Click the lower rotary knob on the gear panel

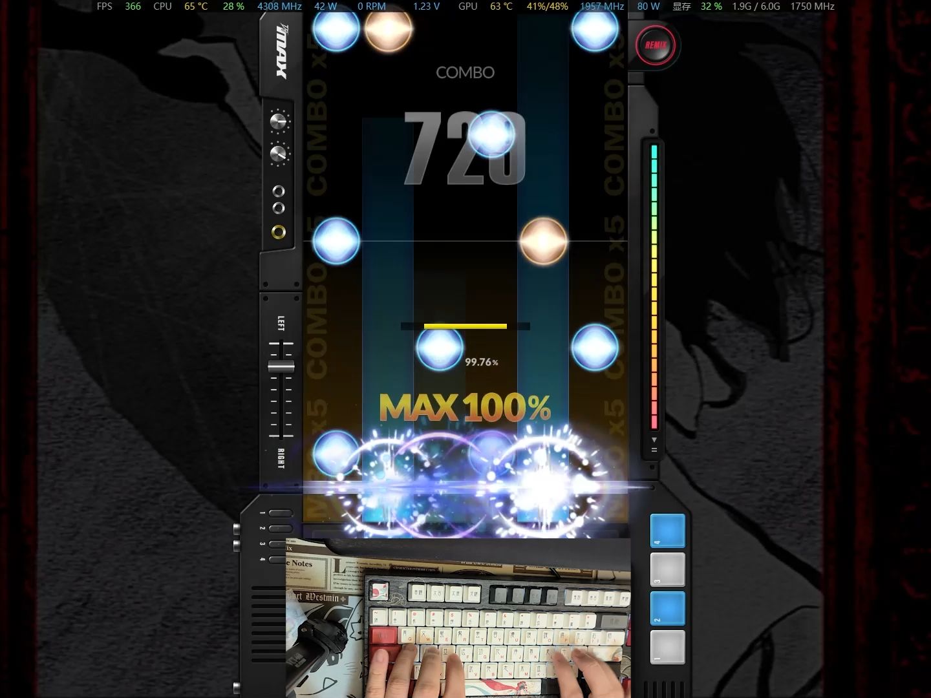pyautogui.click(x=279, y=154)
